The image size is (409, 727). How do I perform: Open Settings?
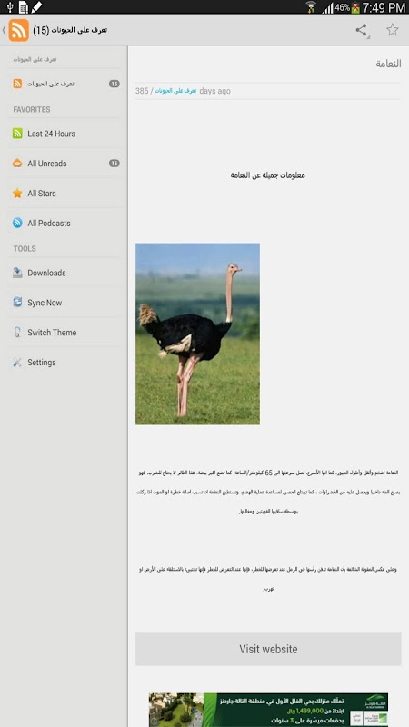click(x=65, y=362)
